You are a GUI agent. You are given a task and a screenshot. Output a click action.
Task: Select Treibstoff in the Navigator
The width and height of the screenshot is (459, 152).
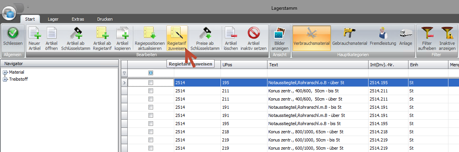coord(18,79)
